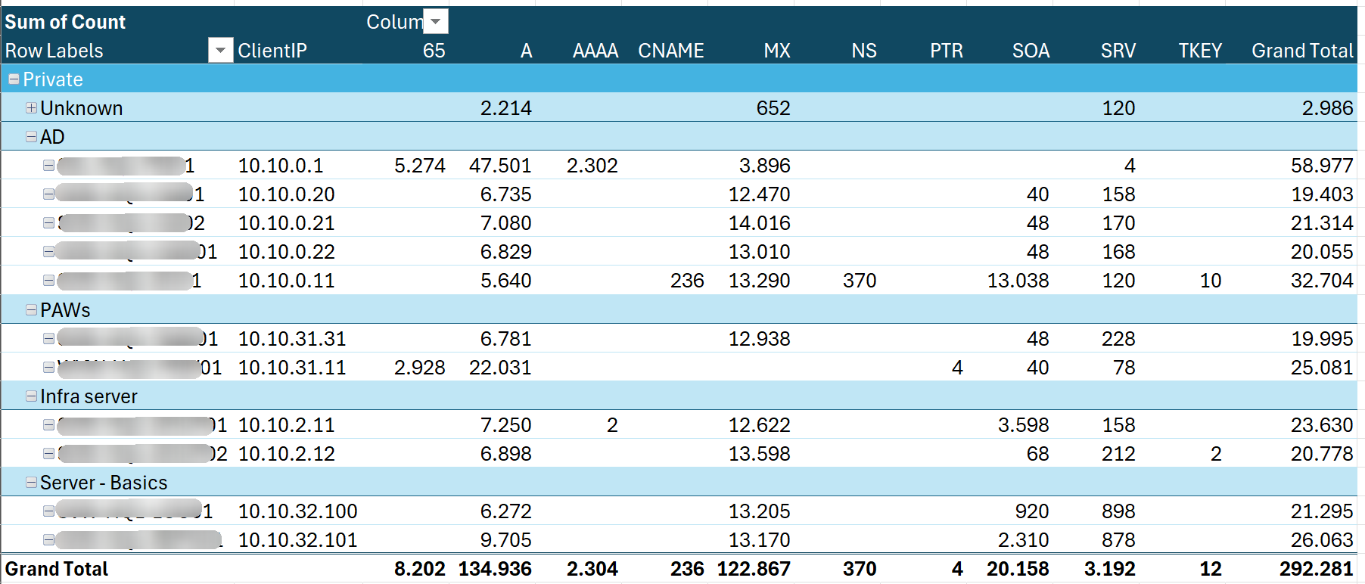Image resolution: width=1365 pixels, height=584 pixels.
Task: Click minus icon beside the 10.10.0.21 row
Action: coord(48,223)
